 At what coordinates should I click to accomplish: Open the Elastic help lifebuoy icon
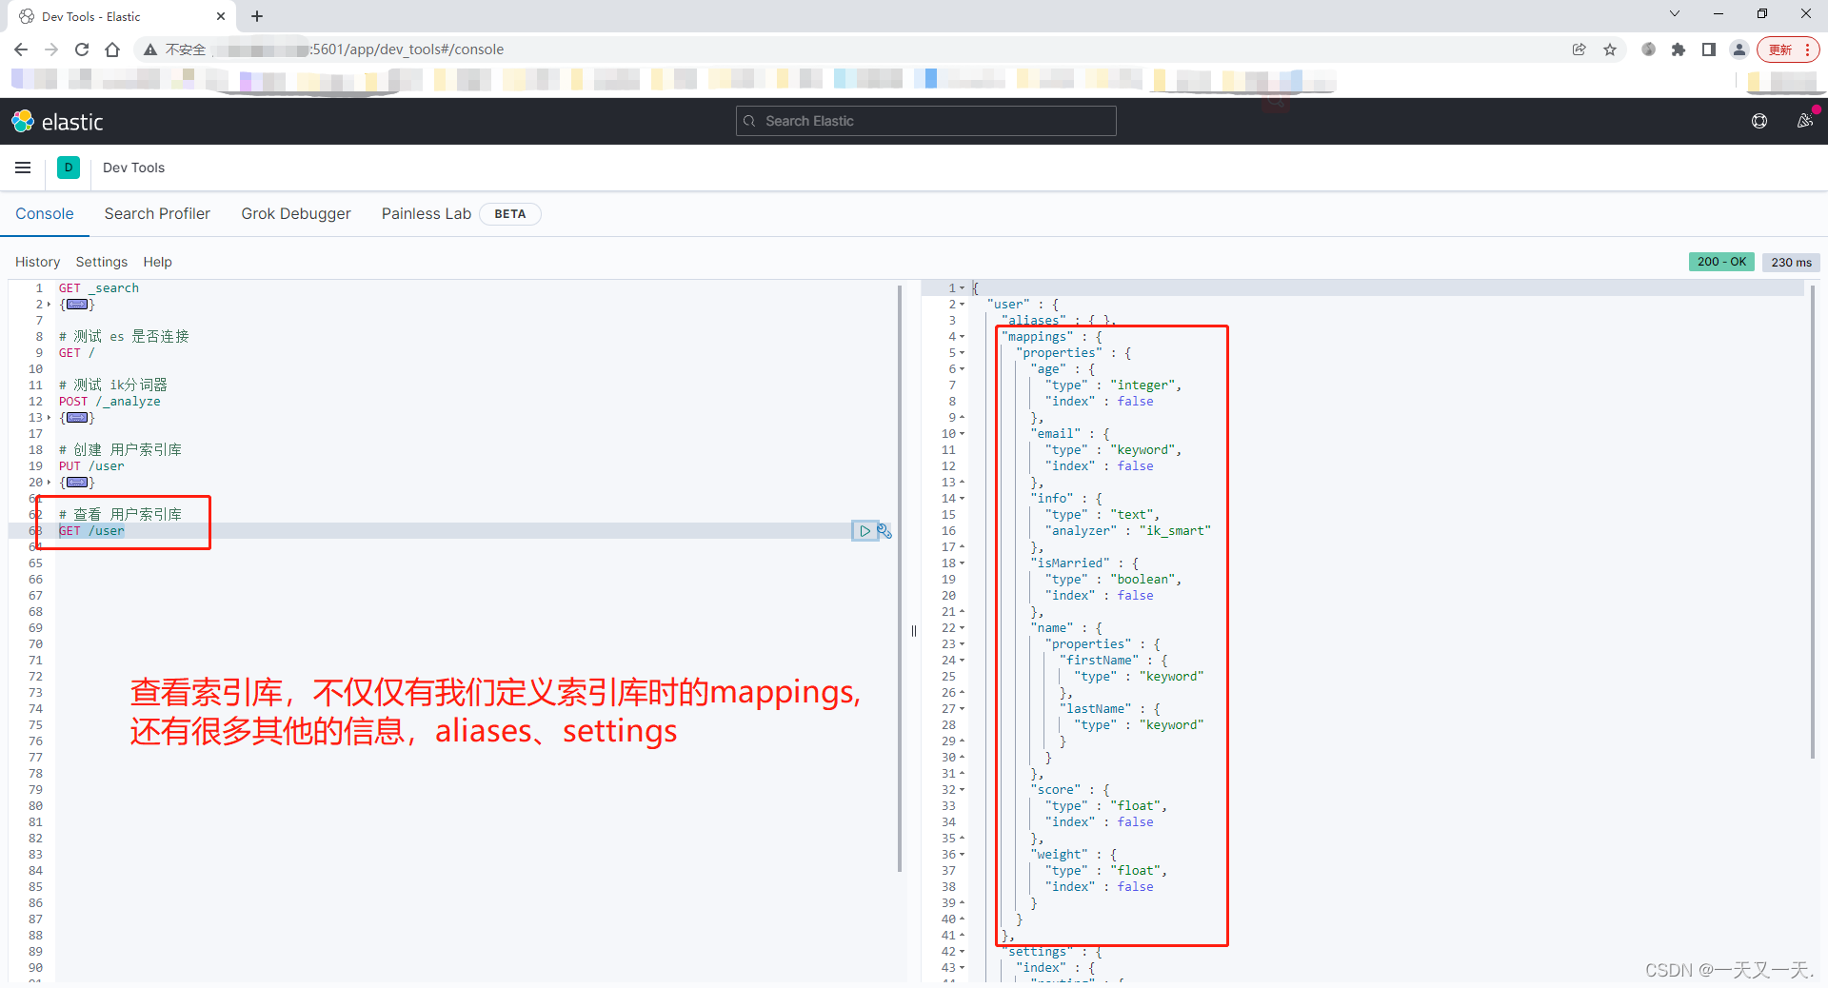point(1759,121)
